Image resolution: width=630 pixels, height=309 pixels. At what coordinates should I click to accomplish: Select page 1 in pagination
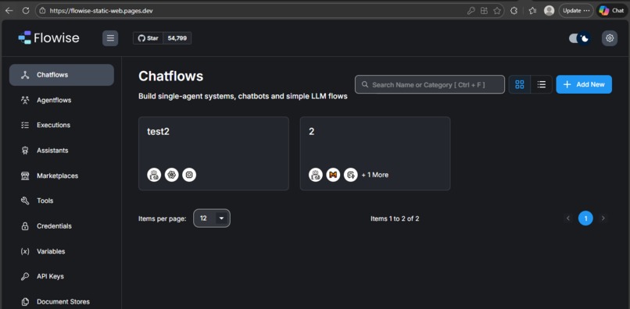tap(585, 218)
